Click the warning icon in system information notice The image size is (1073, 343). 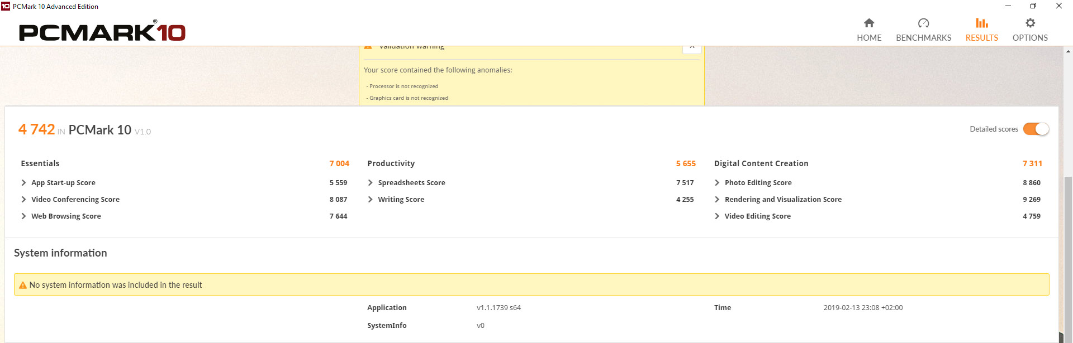tap(23, 285)
